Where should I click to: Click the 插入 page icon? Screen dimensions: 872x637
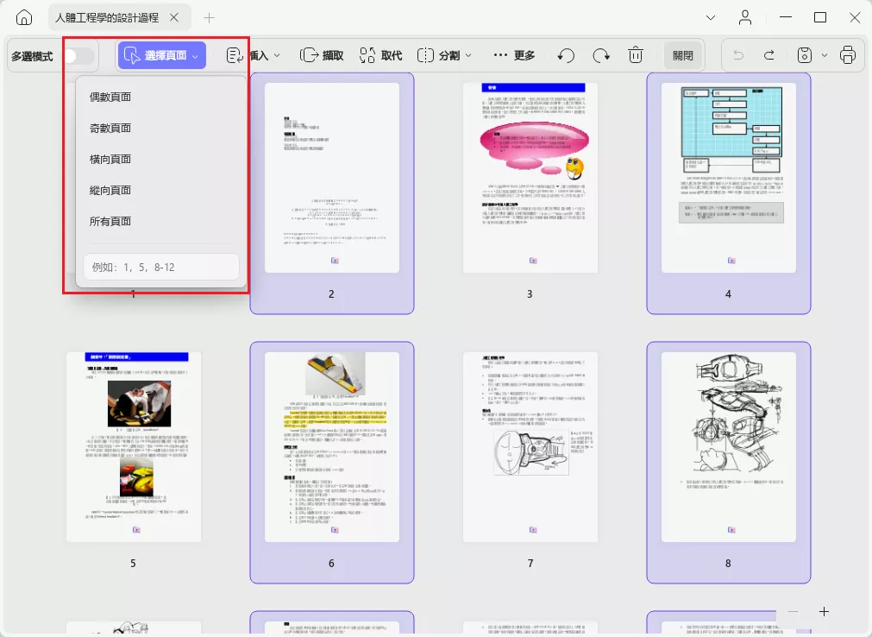point(235,55)
